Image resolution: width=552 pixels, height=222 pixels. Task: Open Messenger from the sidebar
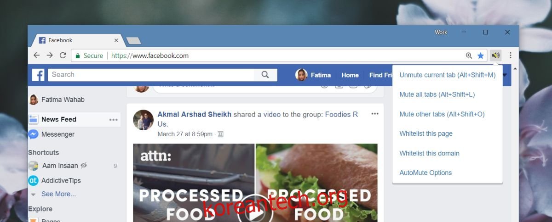pyautogui.click(x=57, y=134)
